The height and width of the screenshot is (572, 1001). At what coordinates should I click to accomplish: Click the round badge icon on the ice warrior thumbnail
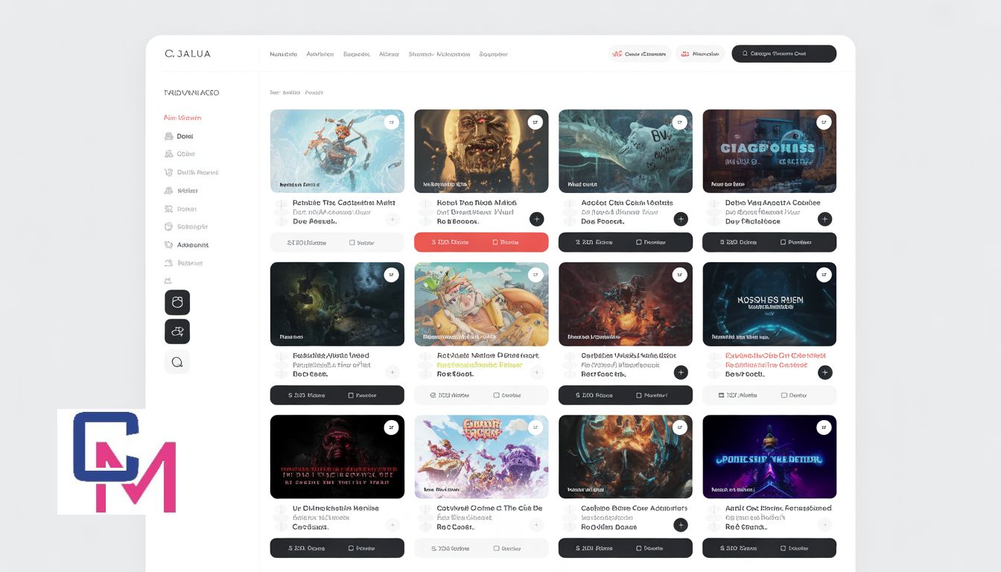392,123
